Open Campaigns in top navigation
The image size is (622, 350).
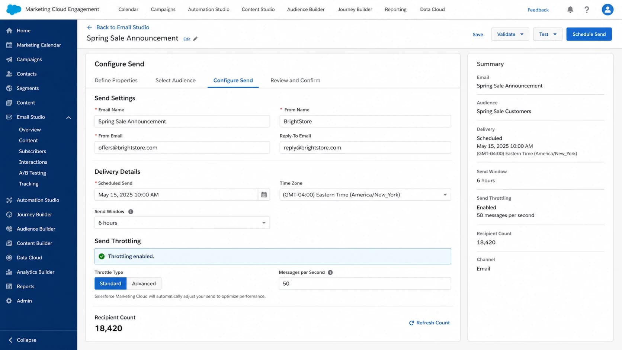tap(163, 9)
